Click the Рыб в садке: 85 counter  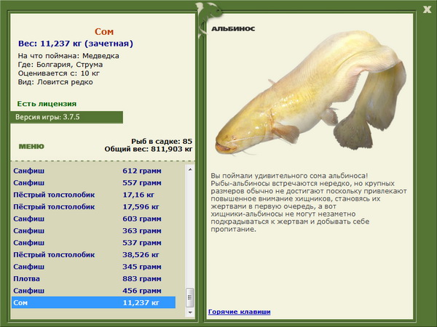pyautogui.click(x=162, y=141)
